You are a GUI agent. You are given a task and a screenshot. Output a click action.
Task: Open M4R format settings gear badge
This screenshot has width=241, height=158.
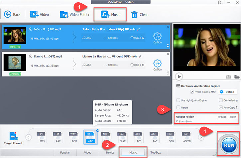(x=97, y=131)
